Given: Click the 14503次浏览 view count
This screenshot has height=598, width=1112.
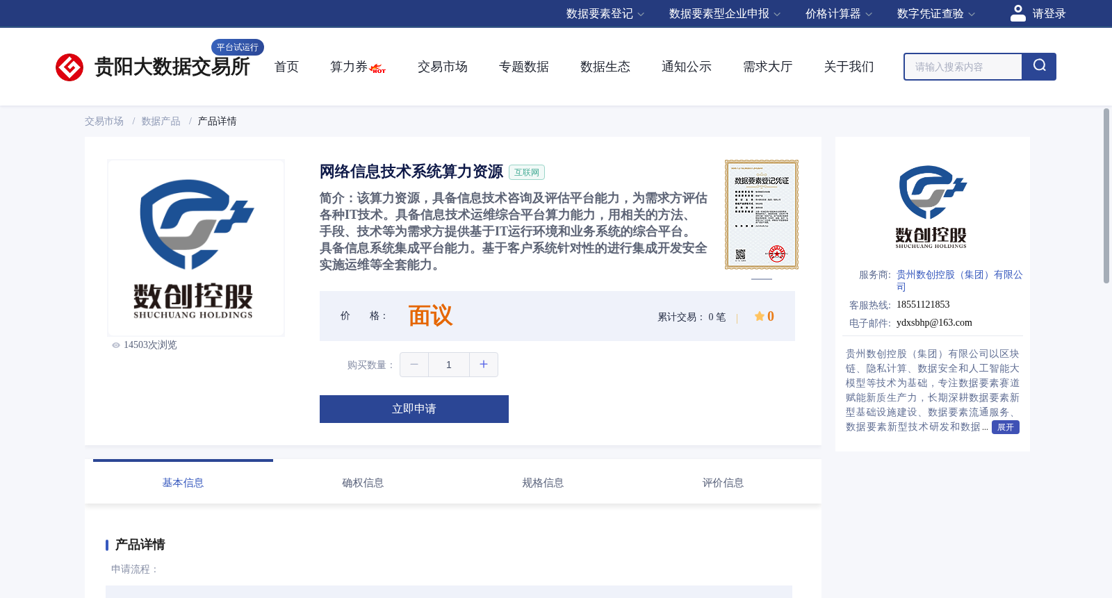Looking at the screenshot, I should click(x=150, y=345).
